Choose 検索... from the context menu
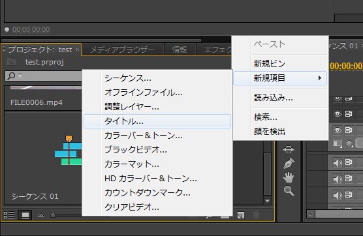363x236 pixels. pos(281,117)
